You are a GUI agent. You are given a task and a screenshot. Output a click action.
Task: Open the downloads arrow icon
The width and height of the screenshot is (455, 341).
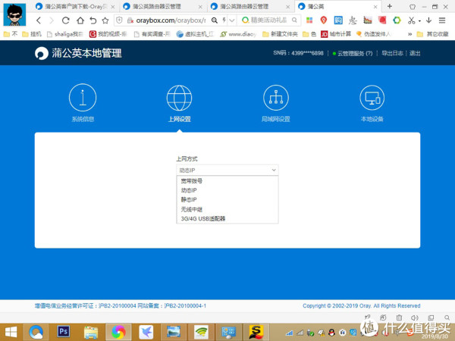[x=428, y=20]
